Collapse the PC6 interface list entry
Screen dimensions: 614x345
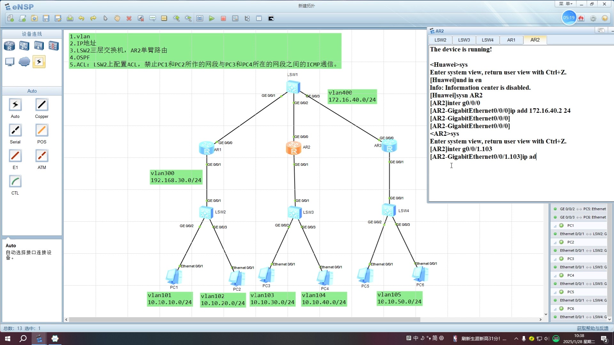[555, 309]
